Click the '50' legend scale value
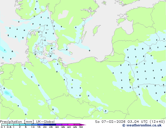This screenshot has height=128, width=166. pos(81,127)
